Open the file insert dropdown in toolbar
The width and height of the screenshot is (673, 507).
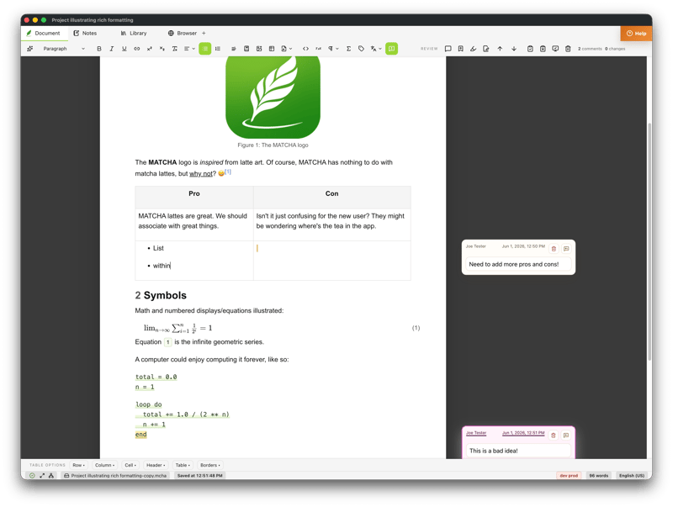point(286,49)
